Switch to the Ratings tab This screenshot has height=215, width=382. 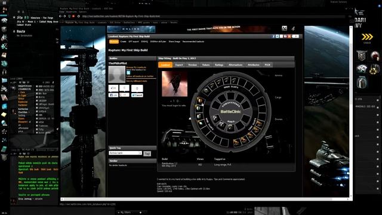(219, 65)
